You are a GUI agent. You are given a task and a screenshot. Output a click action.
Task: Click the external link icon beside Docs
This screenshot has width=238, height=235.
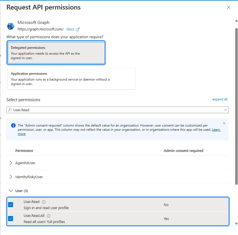tap(78, 29)
